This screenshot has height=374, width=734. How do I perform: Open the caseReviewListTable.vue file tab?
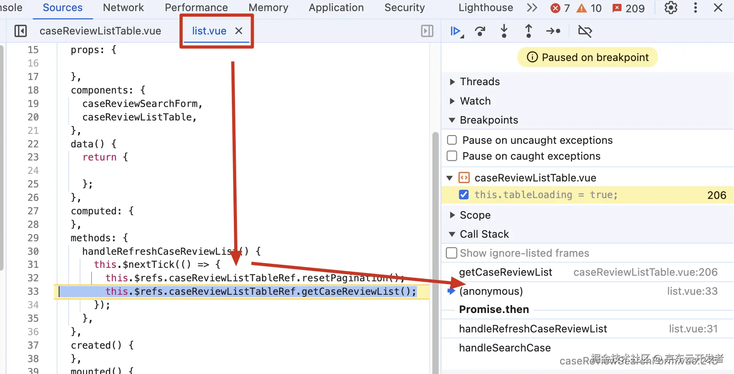coord(100,31)
